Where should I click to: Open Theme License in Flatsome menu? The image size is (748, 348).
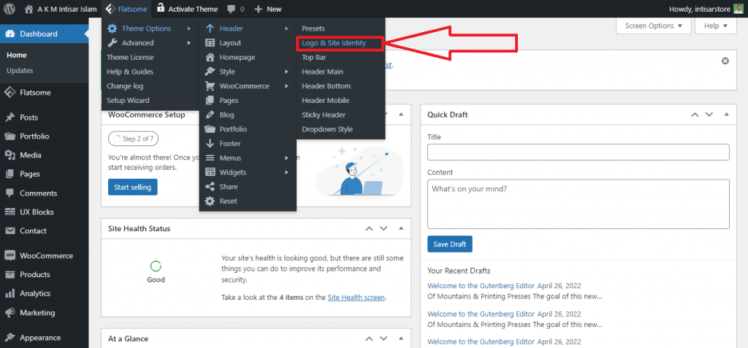tap(130, 57)
